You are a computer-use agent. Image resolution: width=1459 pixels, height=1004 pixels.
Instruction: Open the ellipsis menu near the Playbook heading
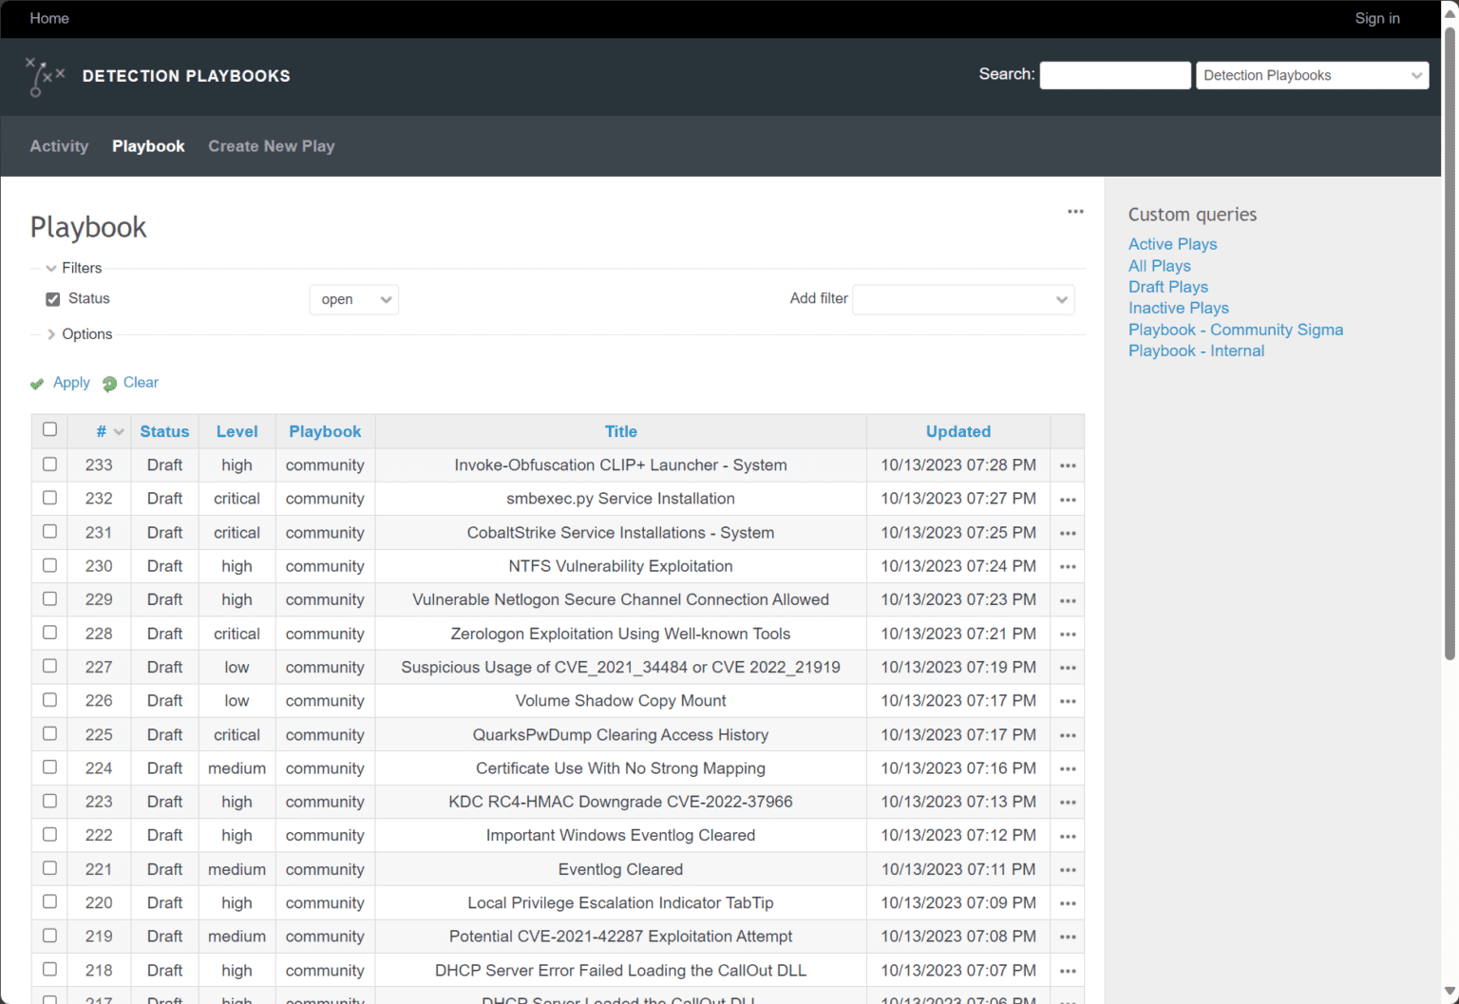pos(1075,211)
